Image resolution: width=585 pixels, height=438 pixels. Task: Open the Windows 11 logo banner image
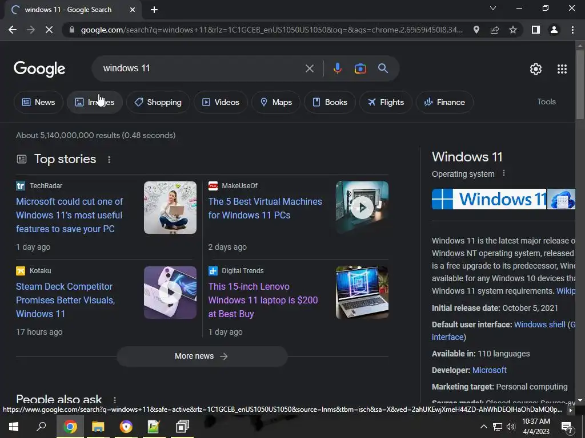[x=489, y=199]
